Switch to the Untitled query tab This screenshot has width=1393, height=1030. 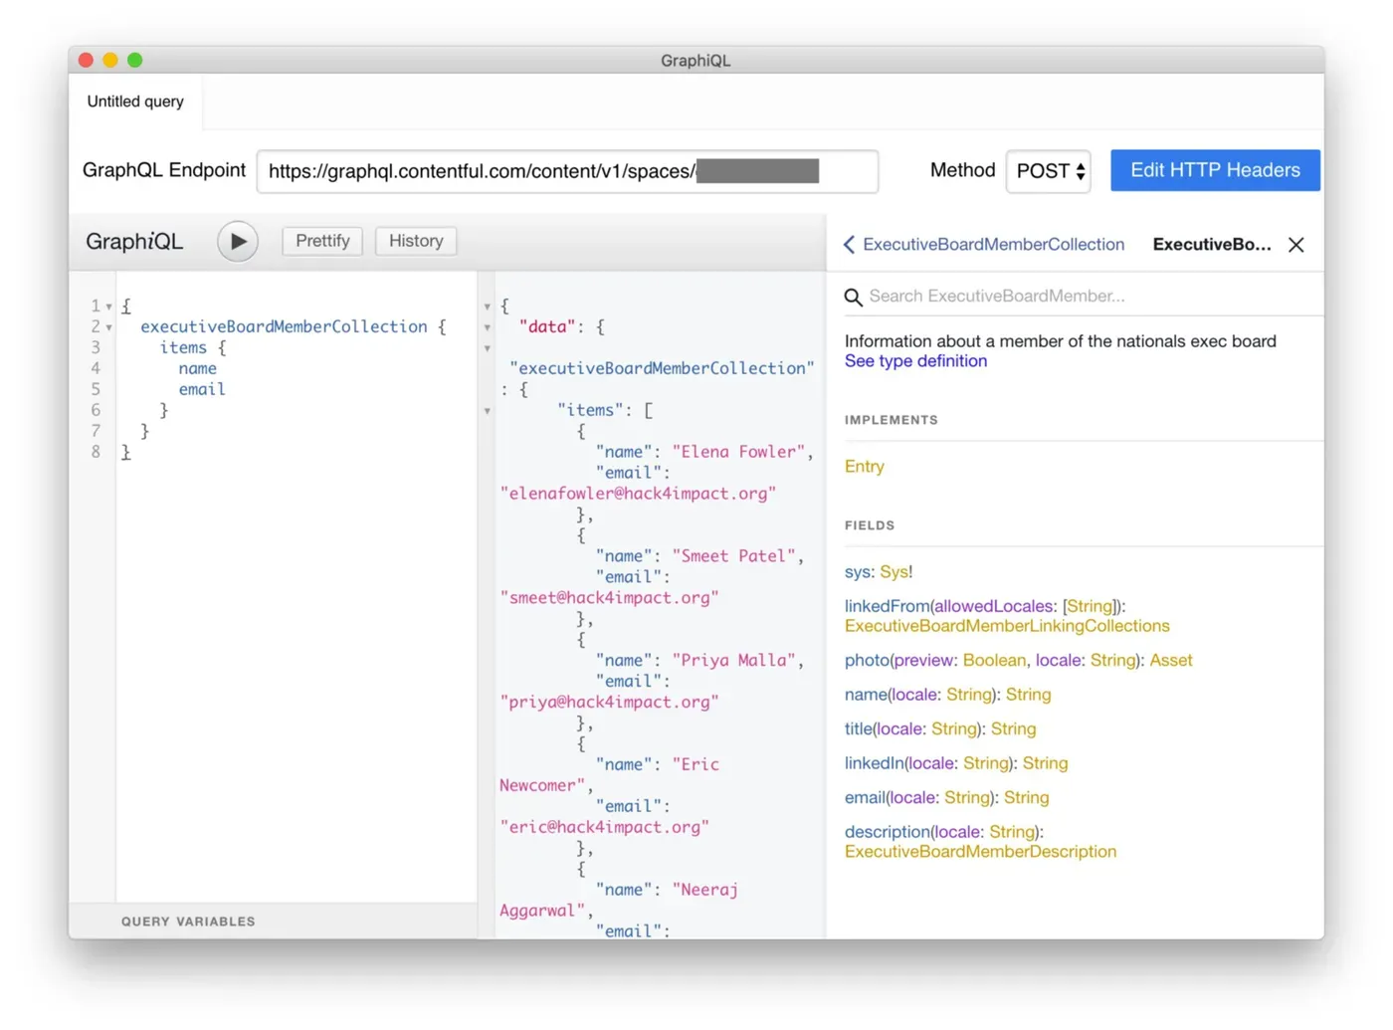(x=134, y=101)
